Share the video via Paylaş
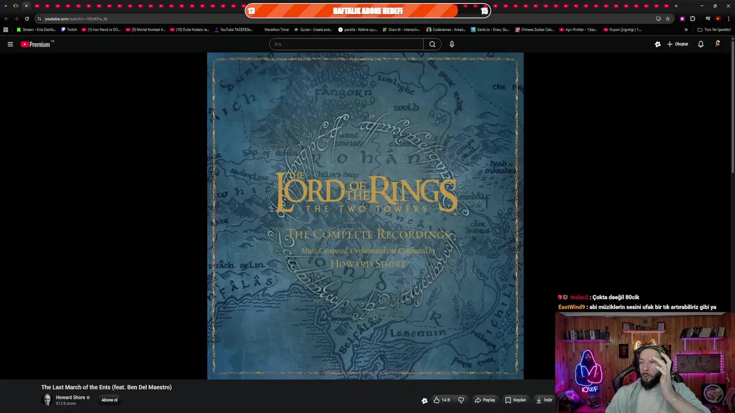Screen dimensions: 735x413 click(x=485, y=400)
